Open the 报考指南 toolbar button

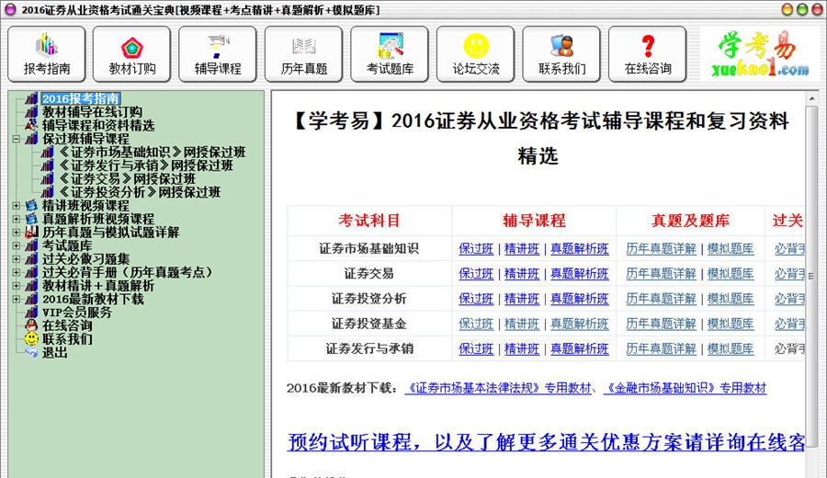(47, 54)
